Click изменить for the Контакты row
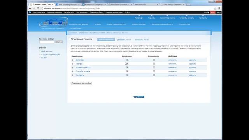 [x=172, y=75]
